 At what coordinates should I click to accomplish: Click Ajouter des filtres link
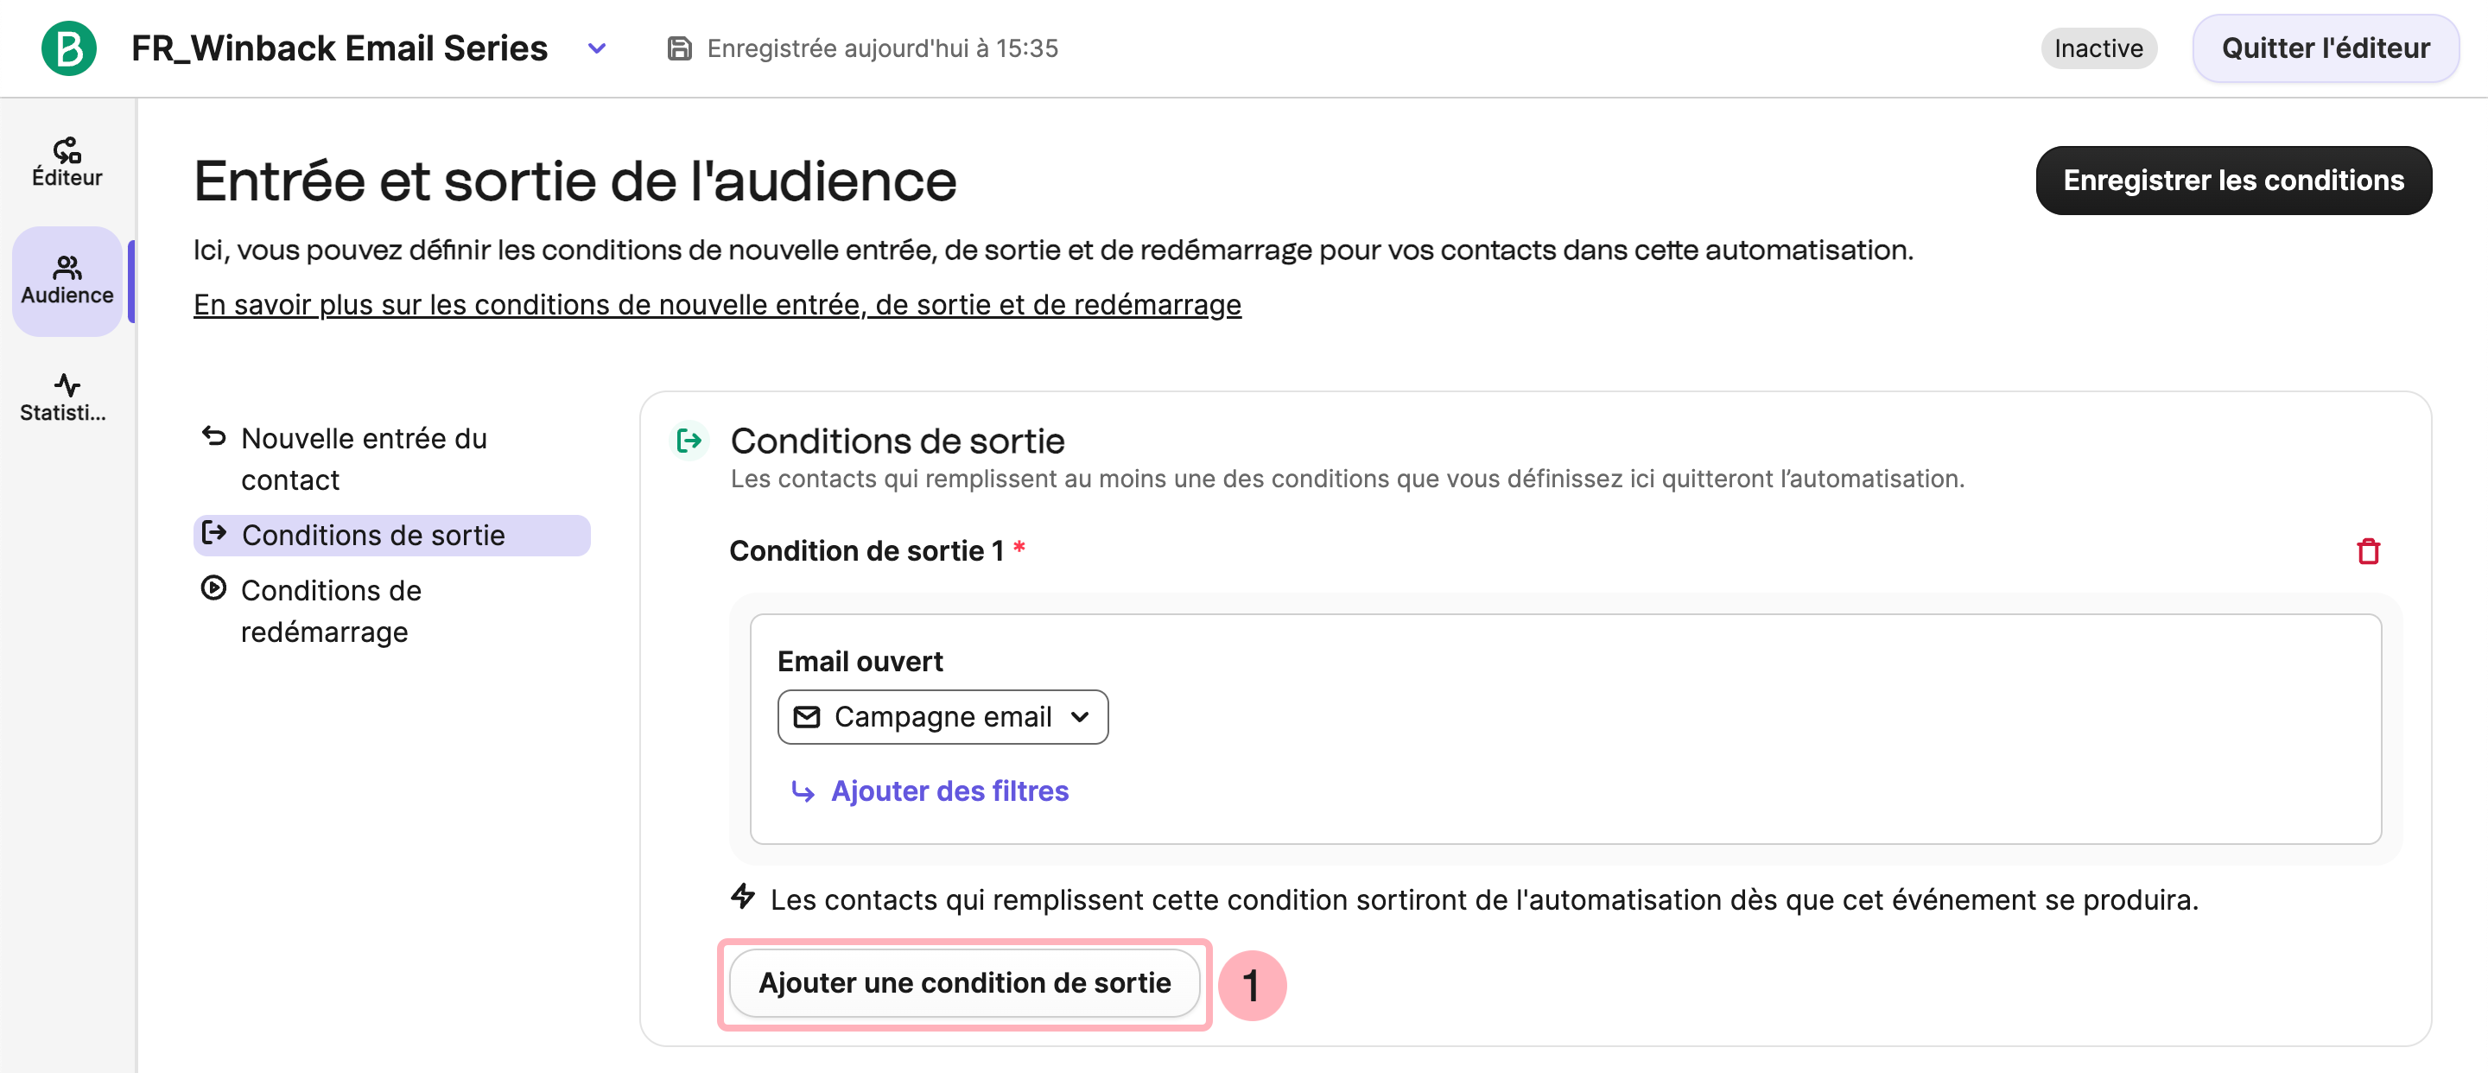tap(949, 791)
